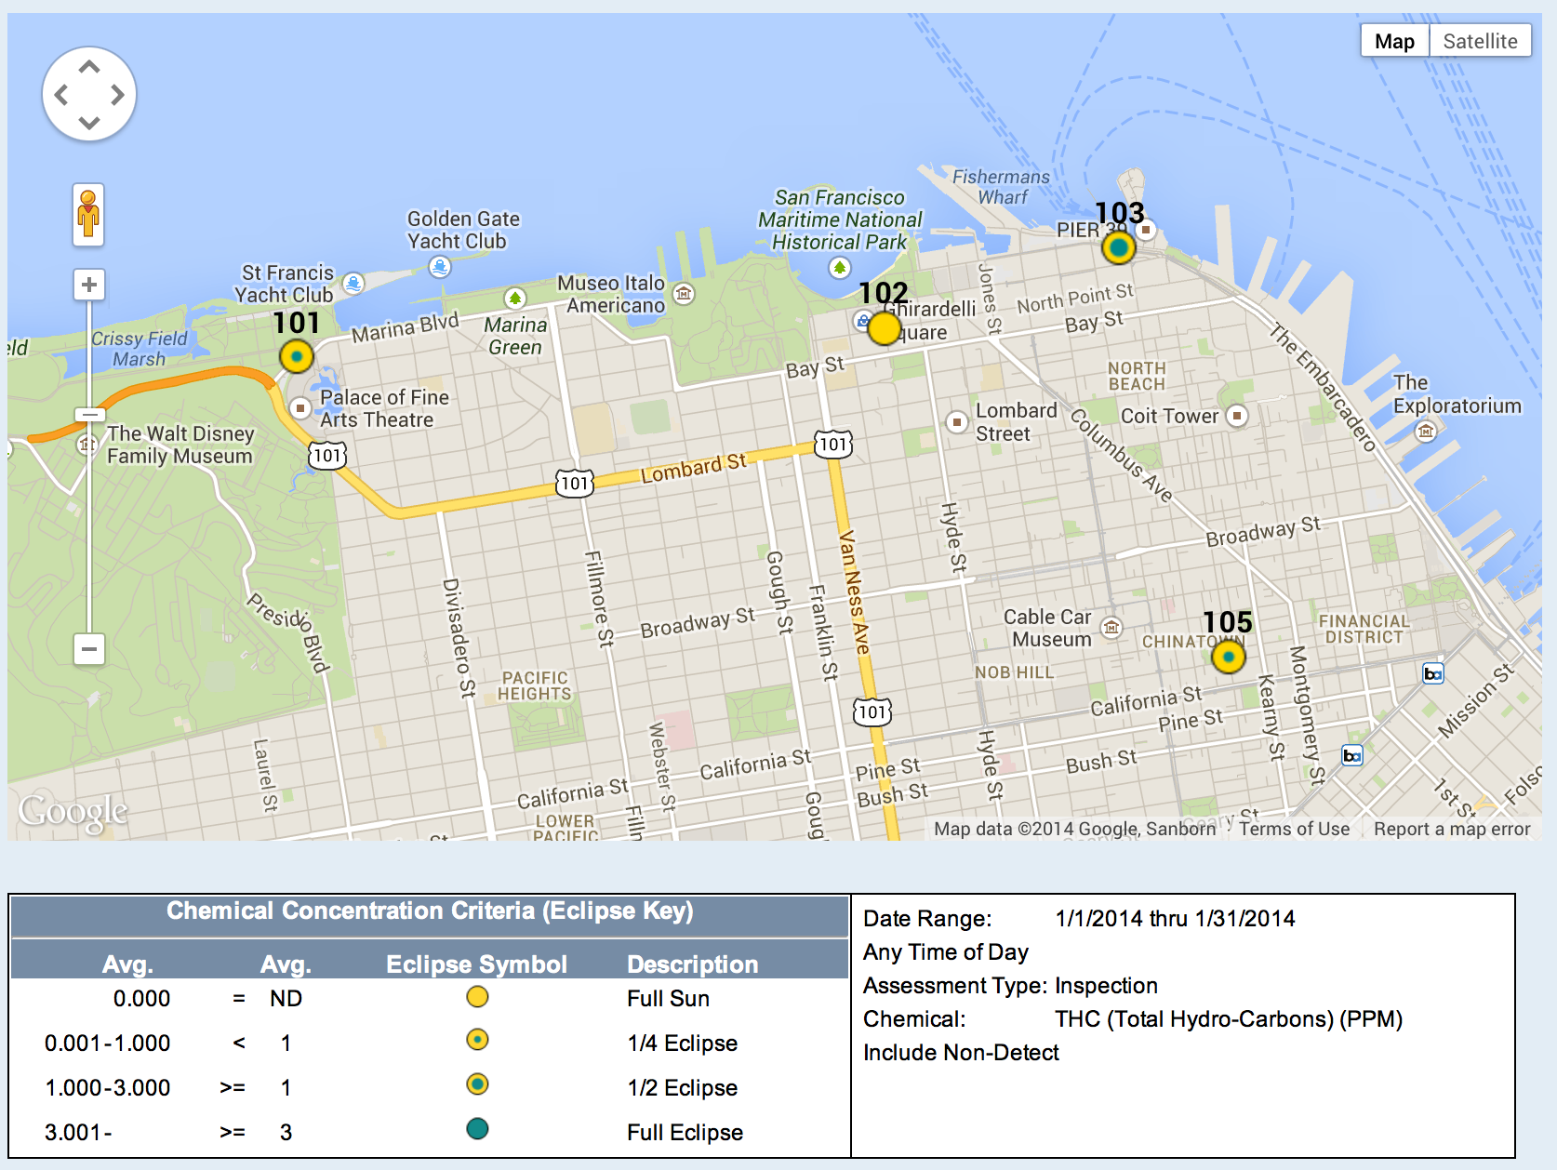Open site marker 105 in Chinatown
Viewport: 1557px width, 1170px height.
tap(1228, 658)
